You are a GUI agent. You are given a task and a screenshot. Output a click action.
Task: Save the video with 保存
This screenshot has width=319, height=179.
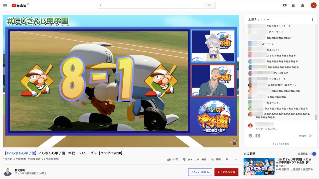pyautogui.click(x=216, y=159)
